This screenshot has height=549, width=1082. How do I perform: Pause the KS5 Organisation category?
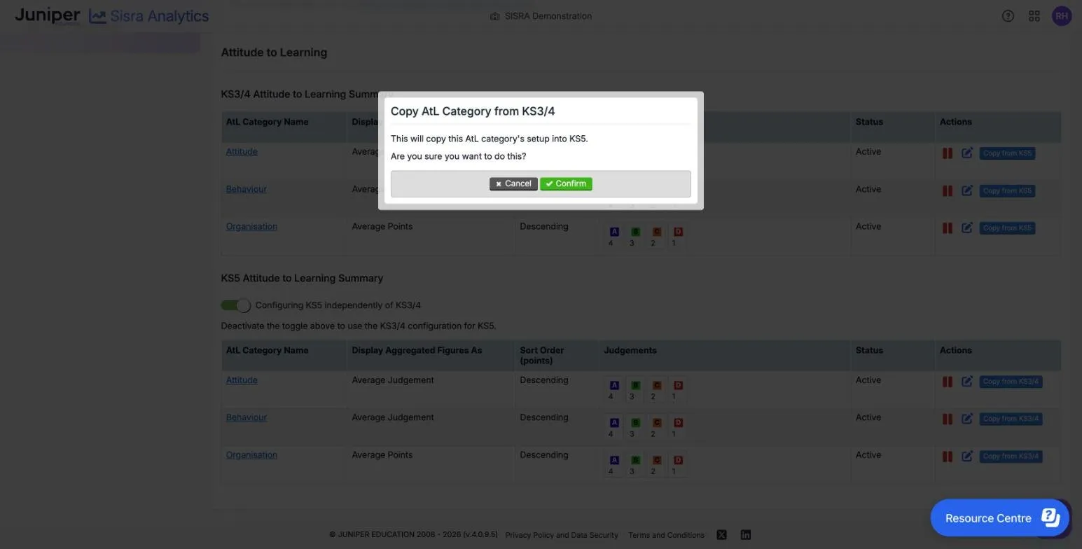[947, 456]
